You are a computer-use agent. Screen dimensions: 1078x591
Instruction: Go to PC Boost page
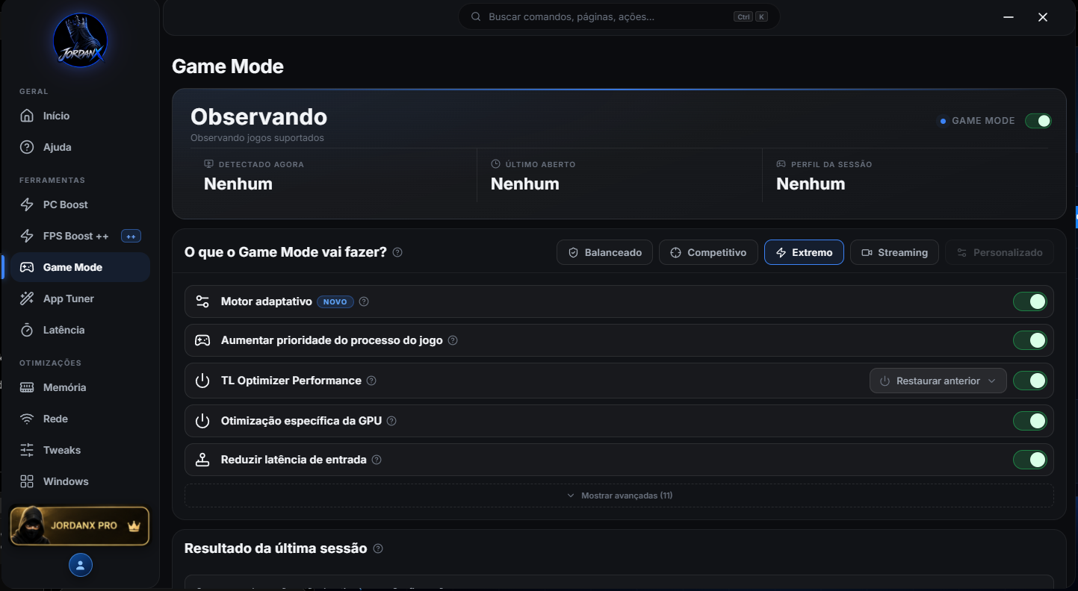click(80, 204)
